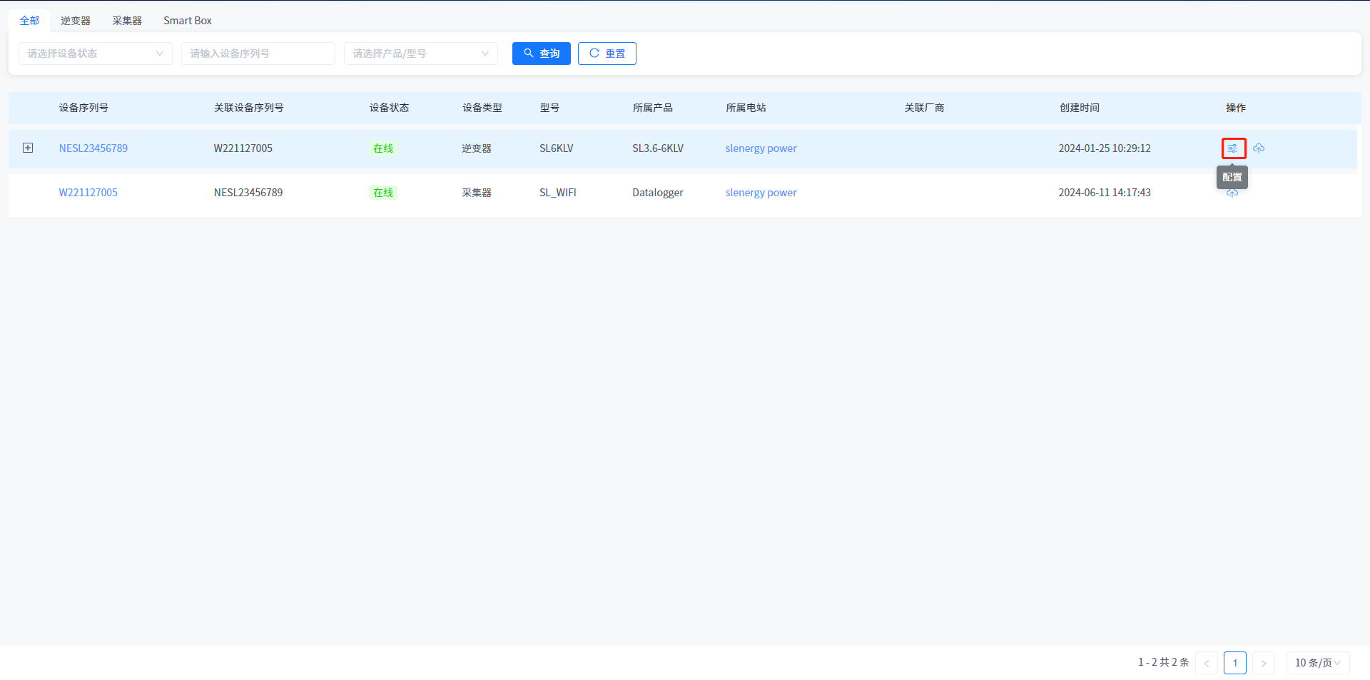Screen dimensions: 1370x680
Task: Switch to the 逆变器 tab
Action: click(76, 21)
